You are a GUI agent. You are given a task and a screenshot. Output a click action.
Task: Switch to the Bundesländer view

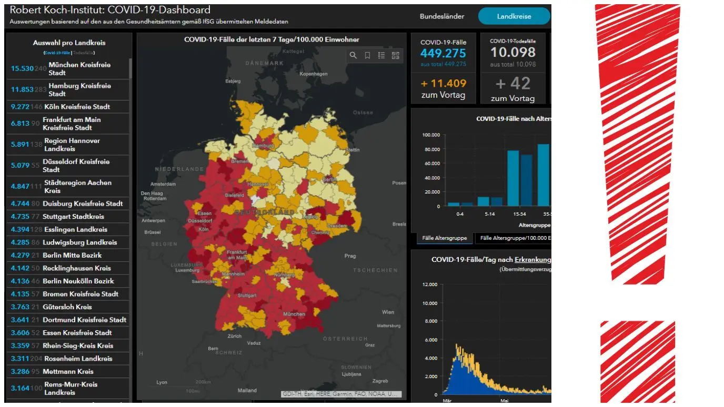[441, 16]
